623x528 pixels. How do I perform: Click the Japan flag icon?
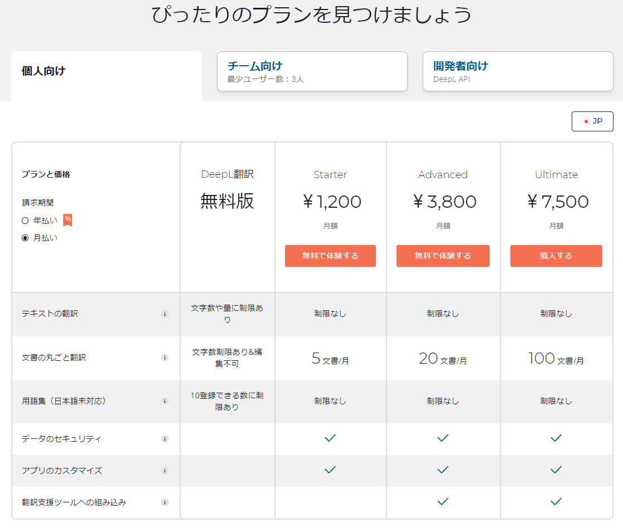(586, 121)
